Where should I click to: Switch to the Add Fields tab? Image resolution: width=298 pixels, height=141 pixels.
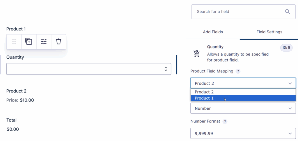[213, 32]
